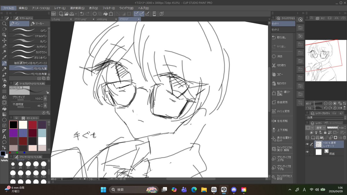Click the Open file folder icon
The image size is (347, 195).
coord(66,14)
